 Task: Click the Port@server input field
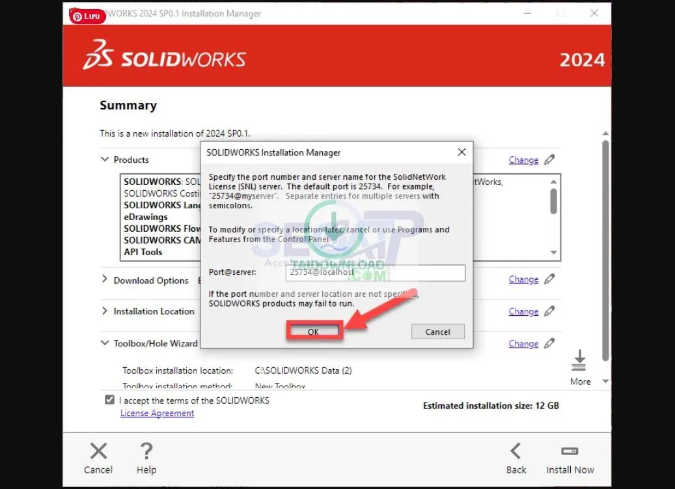point(374,273)
